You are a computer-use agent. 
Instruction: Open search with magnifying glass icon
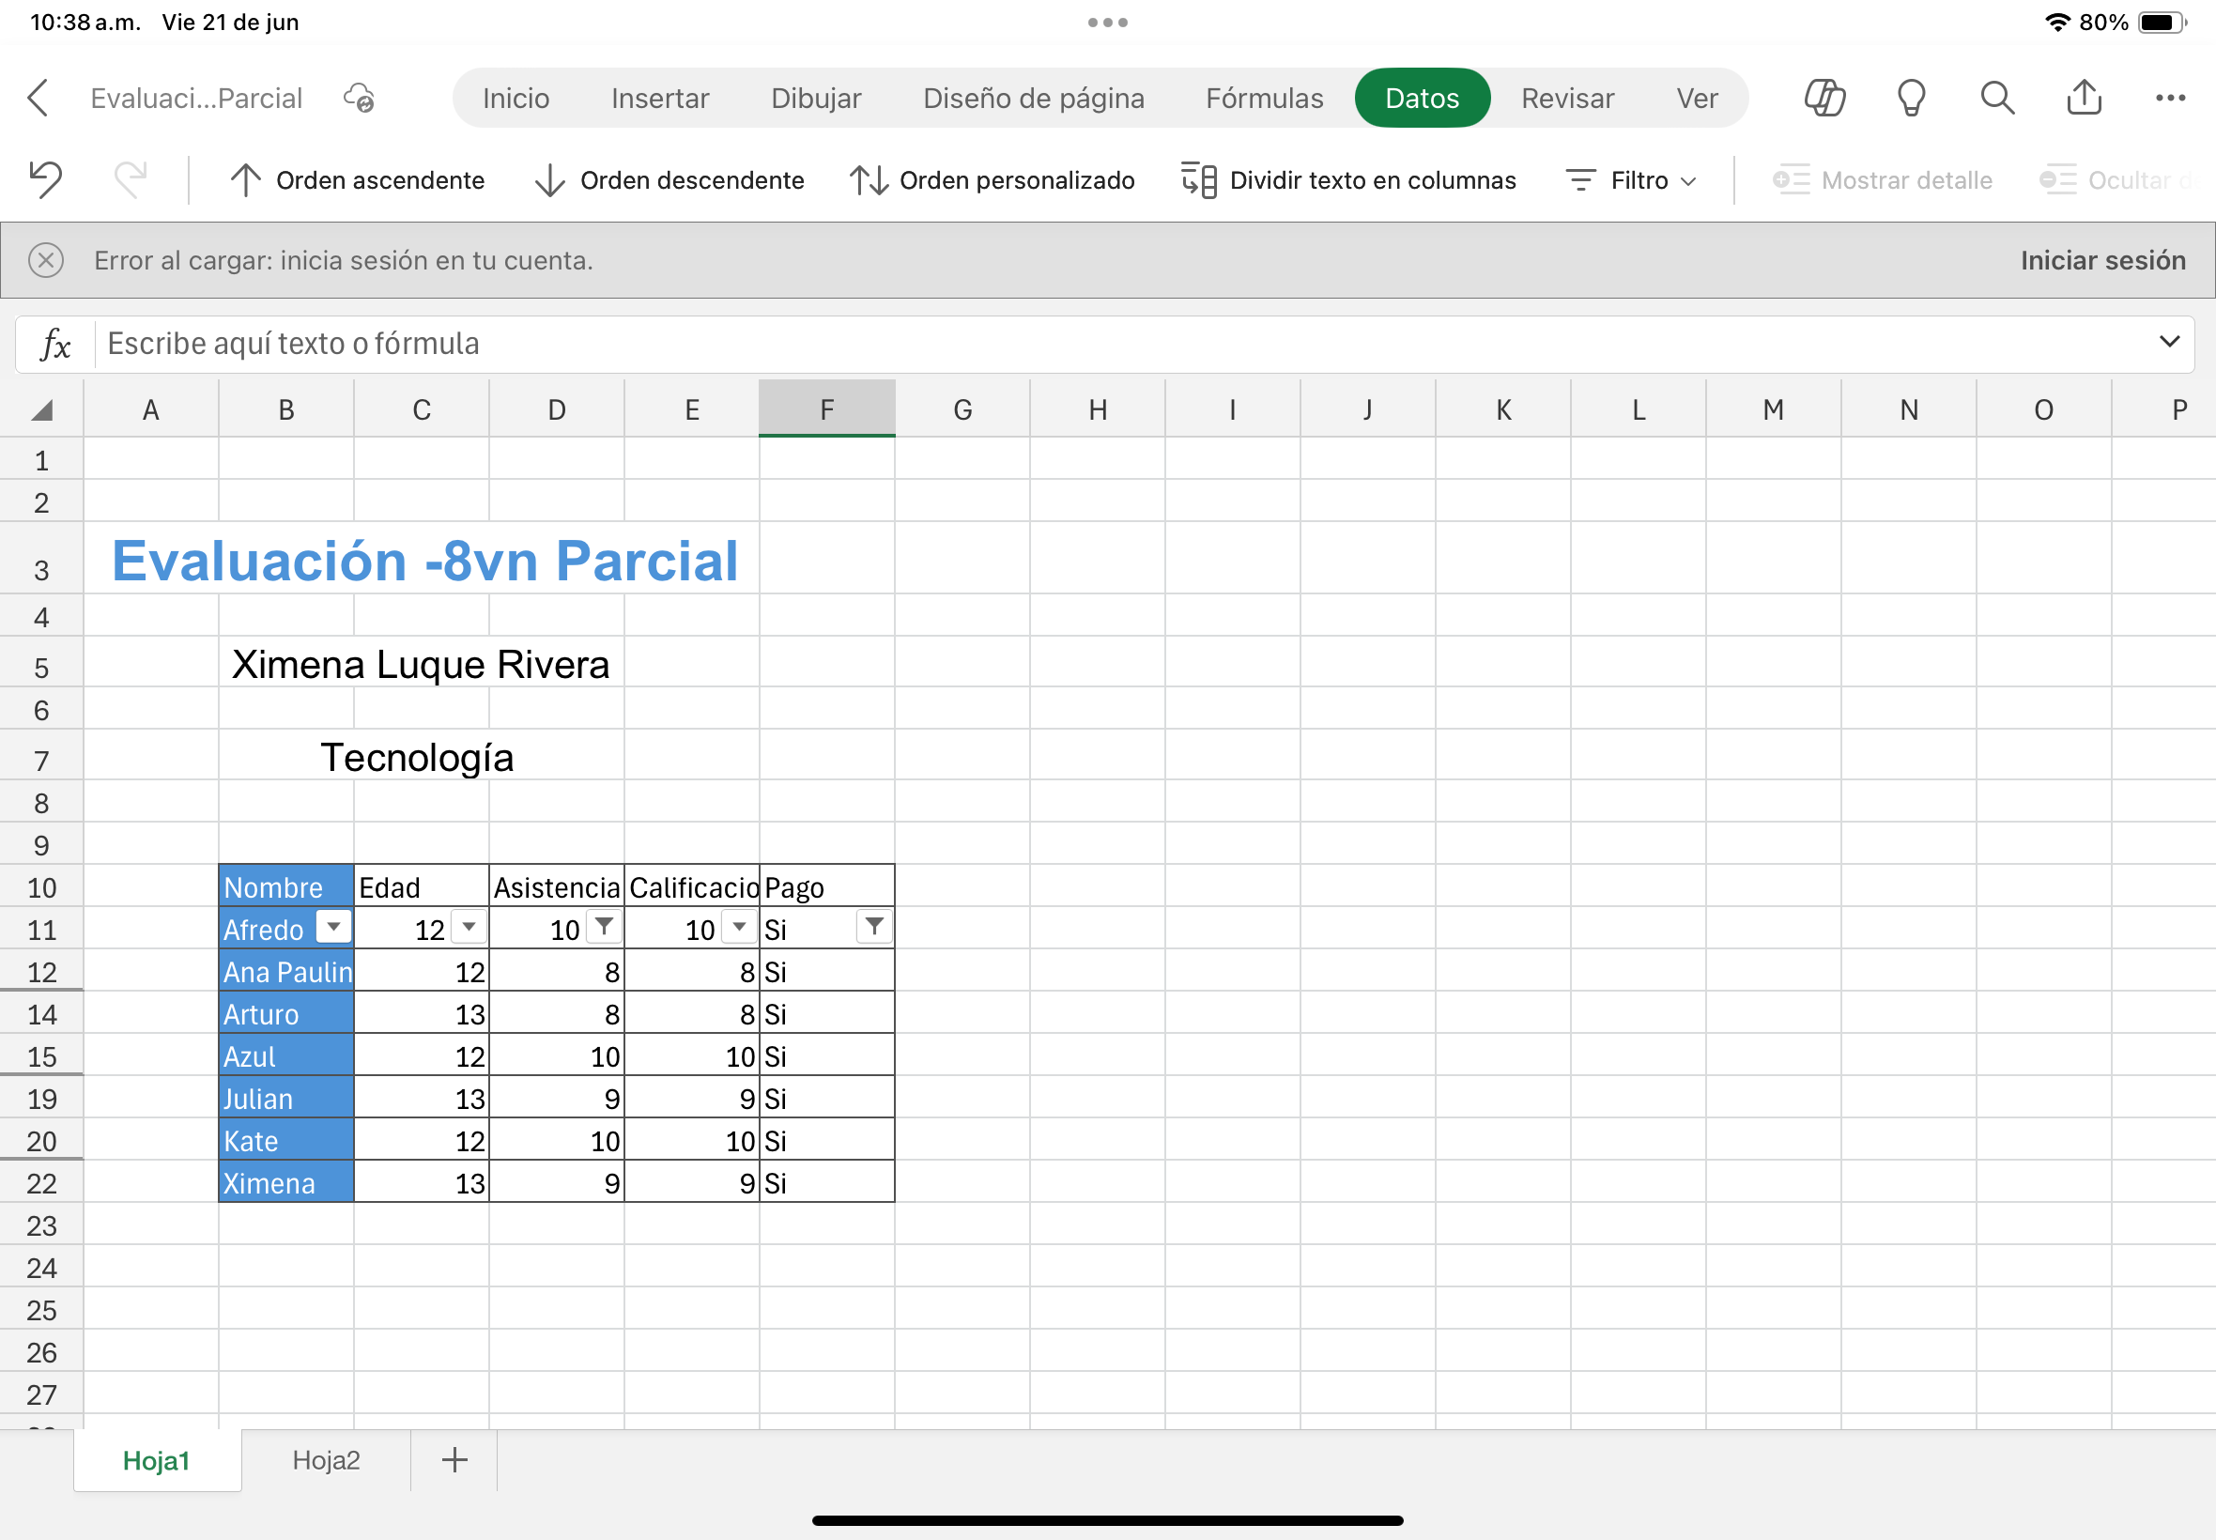1997,99
